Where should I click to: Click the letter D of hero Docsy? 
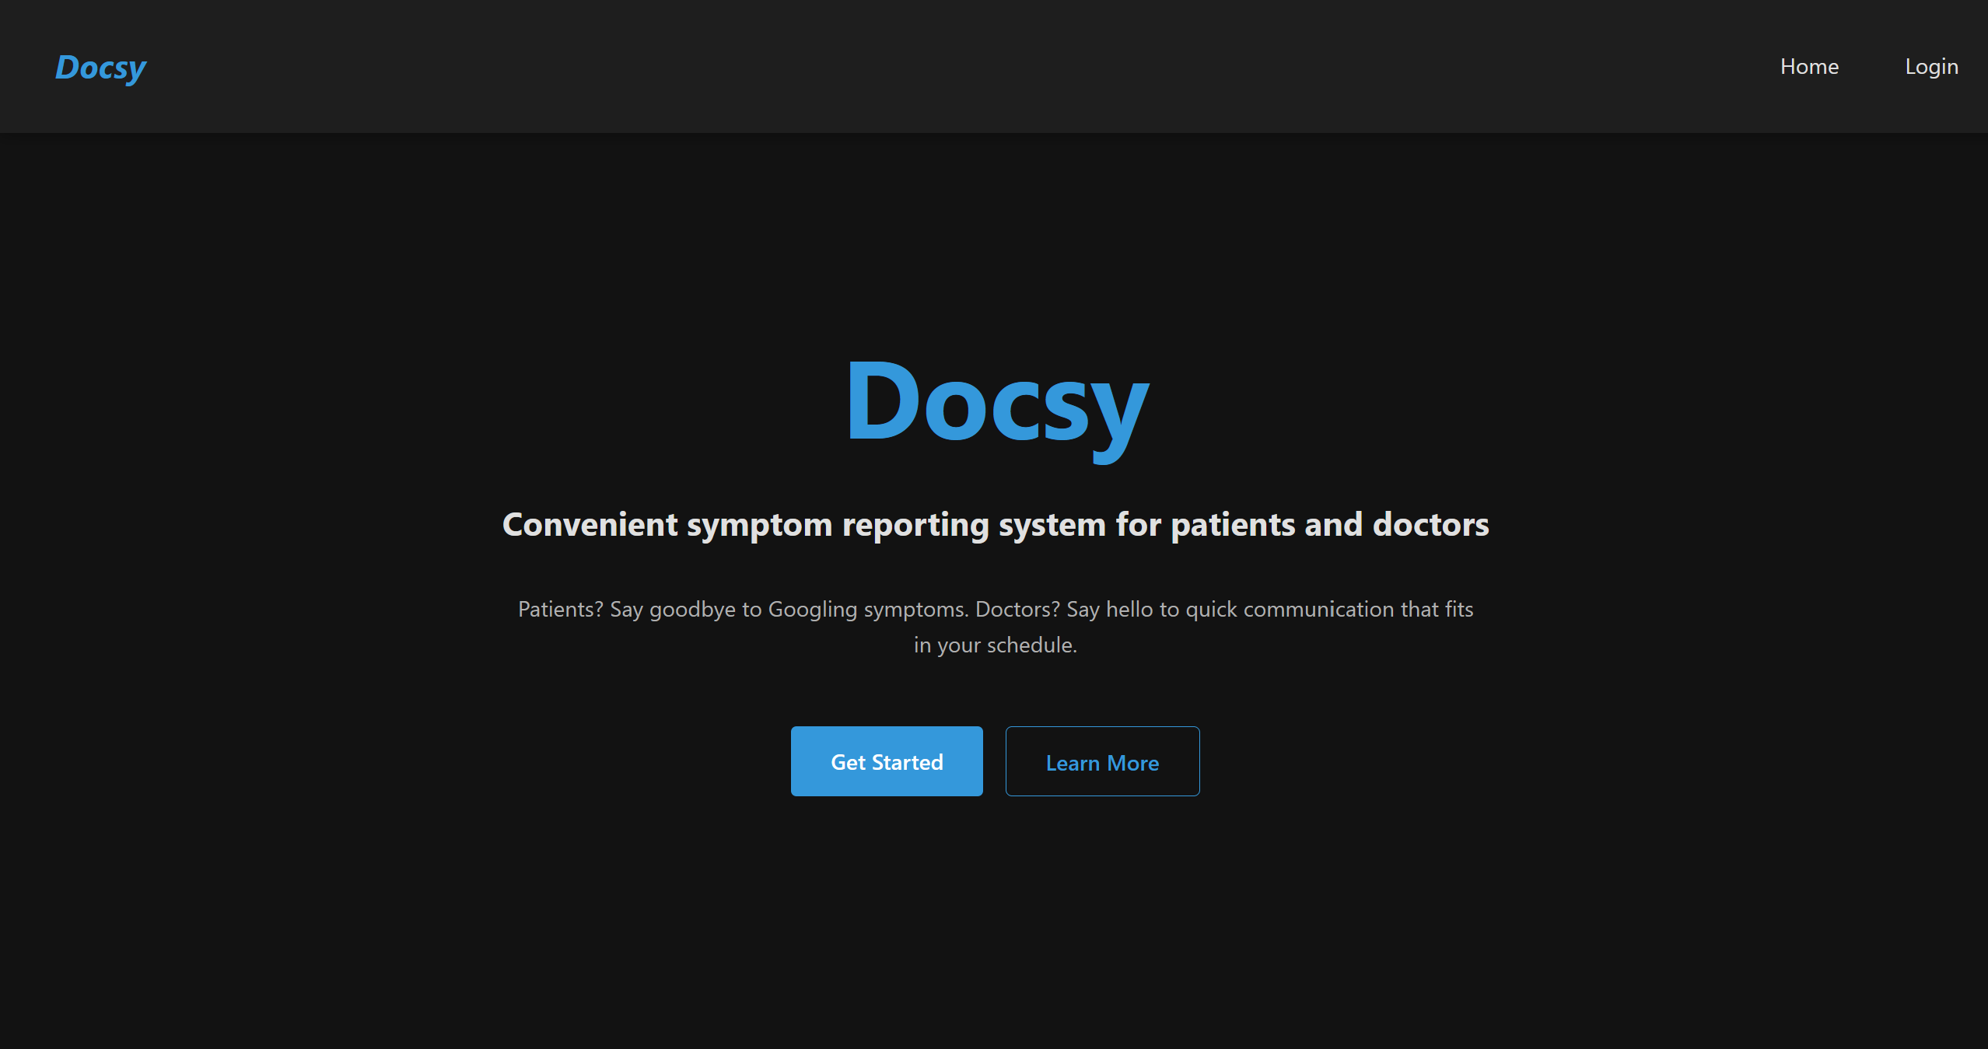click(x=882, y=400)
